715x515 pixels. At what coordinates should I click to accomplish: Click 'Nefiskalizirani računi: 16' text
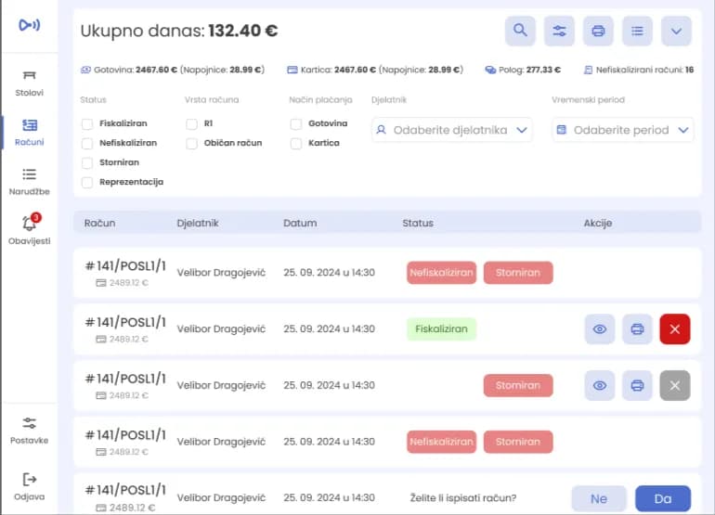[x=644, y=70]
